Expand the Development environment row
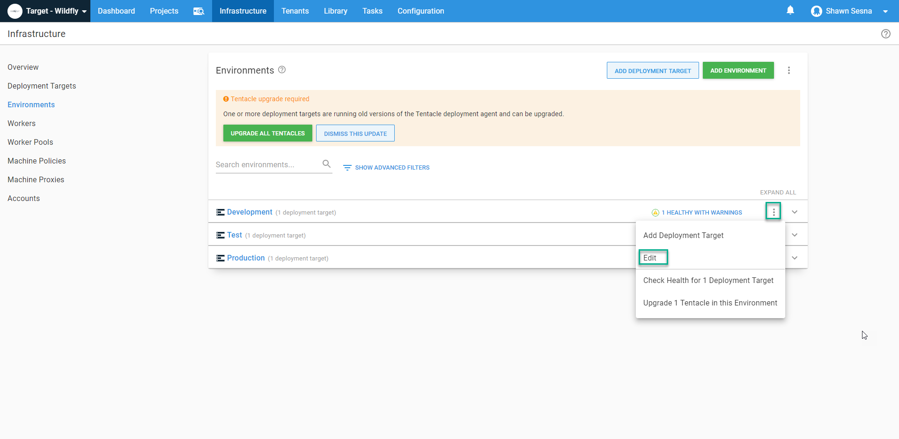This screenshot has width=899, height=439. (x=795, y=212)
